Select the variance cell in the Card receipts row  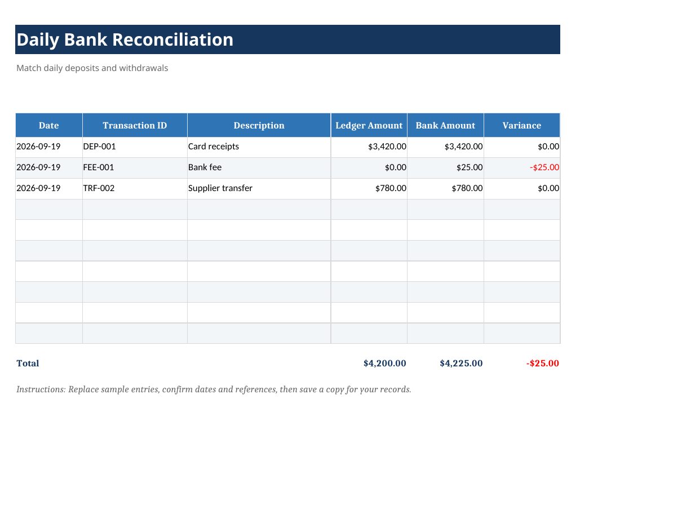click(522, 147)
